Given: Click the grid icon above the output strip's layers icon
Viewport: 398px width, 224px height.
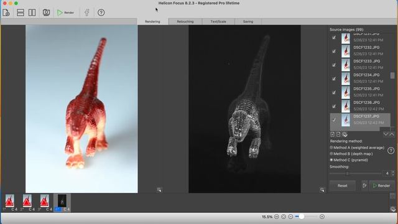Looking at the screenshot, I should (392, 196).
